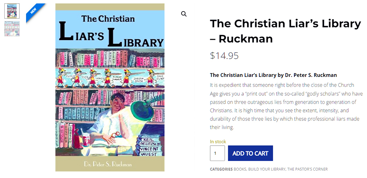Click the magnifier zoom icon

tap(184, 14)
